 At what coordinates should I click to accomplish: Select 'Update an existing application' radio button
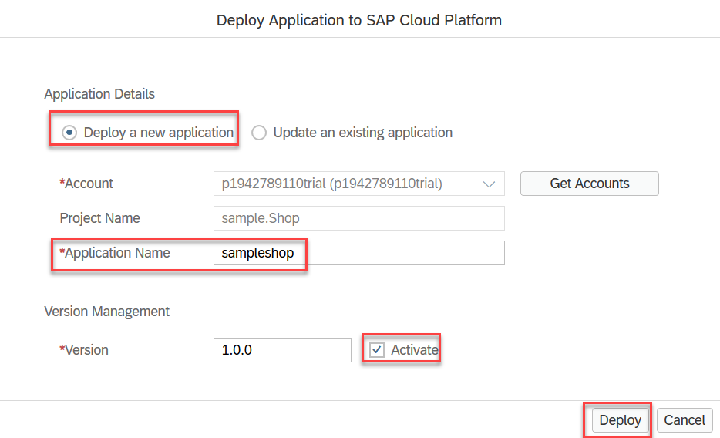(x=259, y=133)
